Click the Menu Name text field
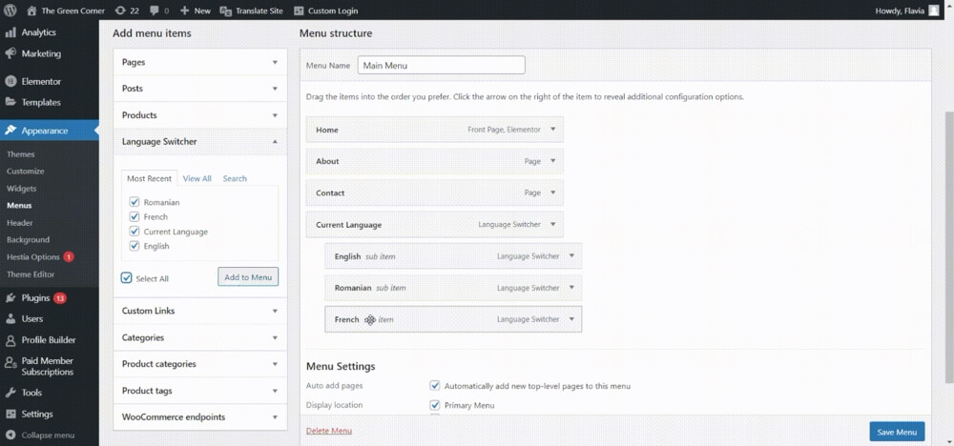The width and height of the screenshot is (954, 446). click(441, 65)
